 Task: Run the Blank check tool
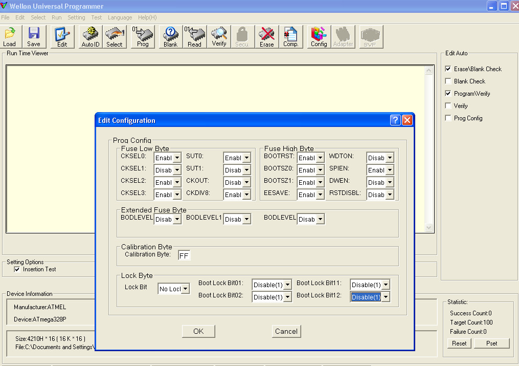pos(171,37)
